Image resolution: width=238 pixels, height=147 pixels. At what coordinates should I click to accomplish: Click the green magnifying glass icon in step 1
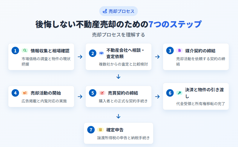click(25, 51)
